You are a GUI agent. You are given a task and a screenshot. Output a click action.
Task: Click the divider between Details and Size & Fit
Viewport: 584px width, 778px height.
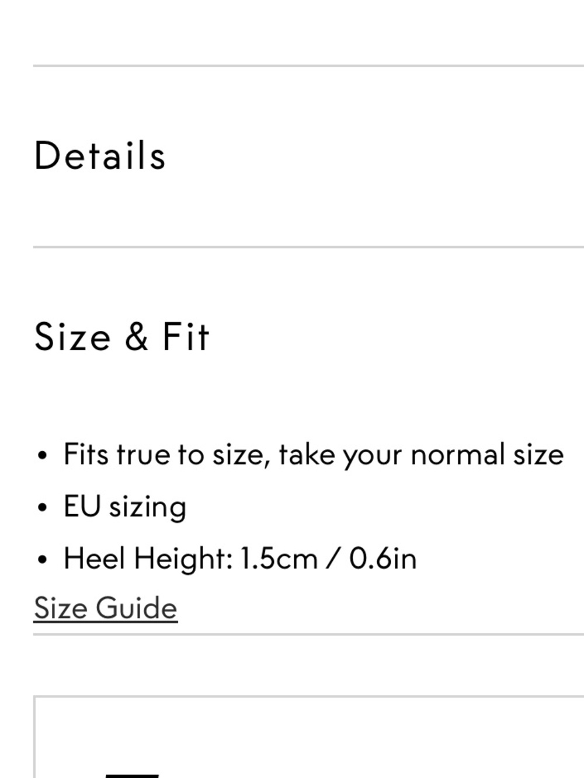click(x=308, y=247)
